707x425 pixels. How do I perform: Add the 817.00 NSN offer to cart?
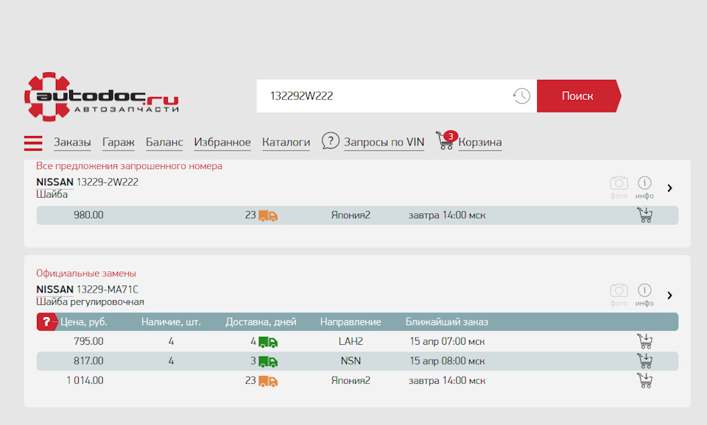click(x=645, y=360)
